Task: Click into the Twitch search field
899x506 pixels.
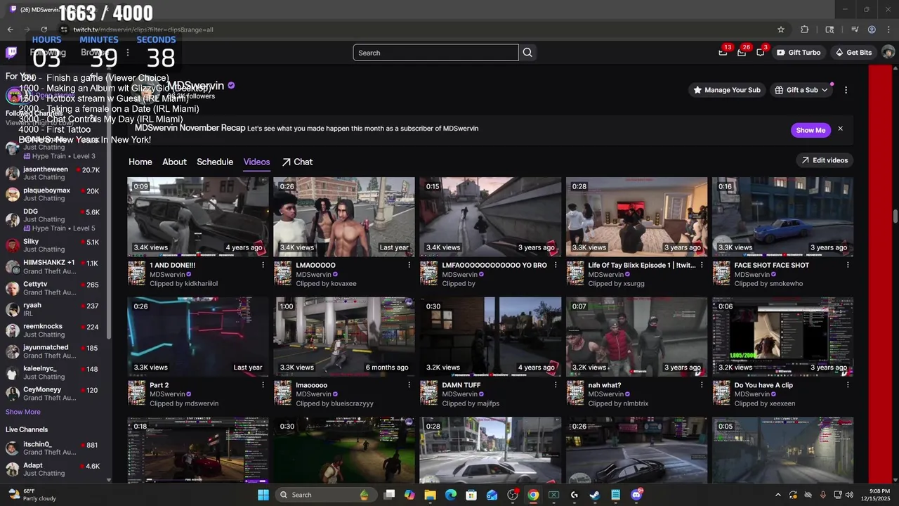Action: point(435,53)
